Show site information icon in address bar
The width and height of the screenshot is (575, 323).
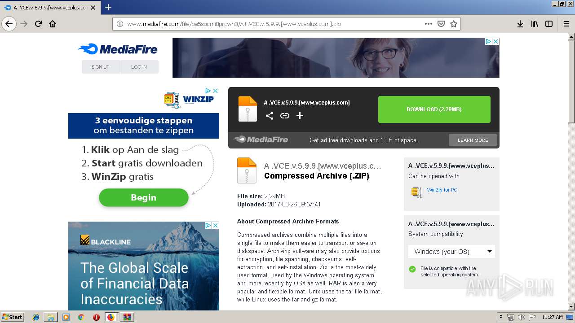coord(120,24)
